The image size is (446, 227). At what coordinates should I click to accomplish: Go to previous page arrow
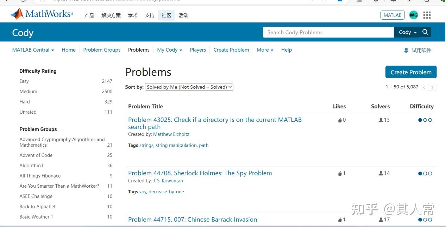[x=424, y=87]
